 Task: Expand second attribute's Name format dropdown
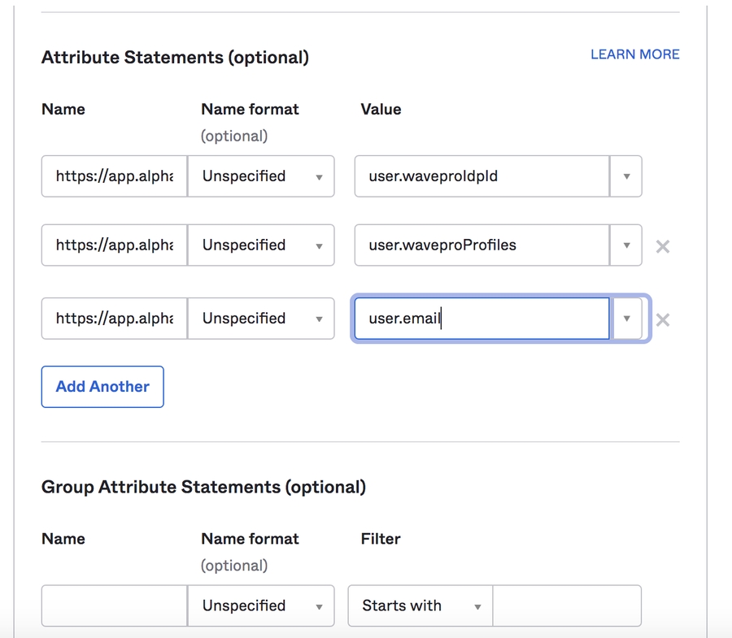pyautogui.click(x=260, y=245)
